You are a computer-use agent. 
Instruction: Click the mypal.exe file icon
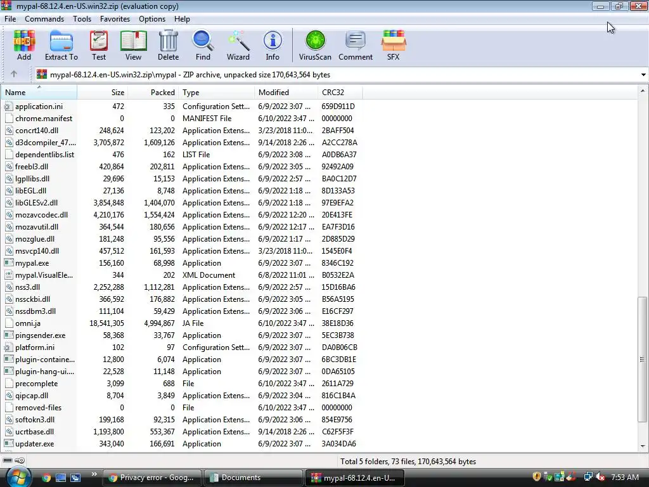(x=9, y=263)
